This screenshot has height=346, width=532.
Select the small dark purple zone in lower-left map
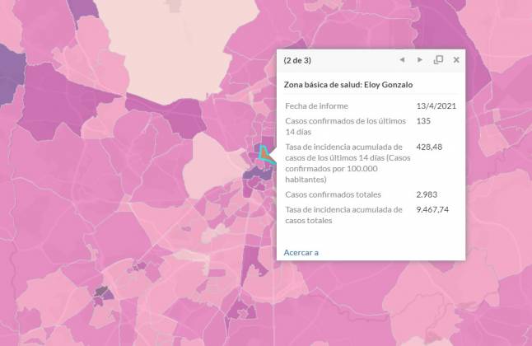coord(102,292)
